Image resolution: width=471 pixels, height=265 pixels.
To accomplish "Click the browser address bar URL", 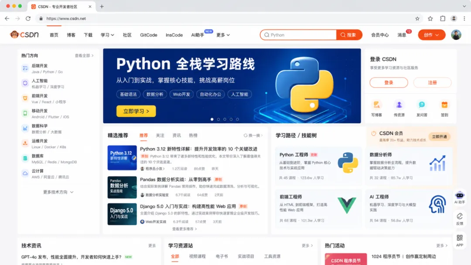I will pos(66,19).
